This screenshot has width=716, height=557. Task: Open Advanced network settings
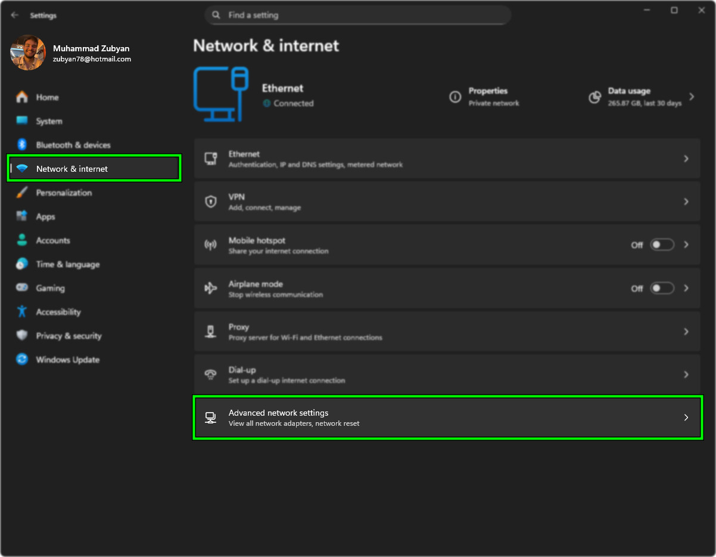tap(447, 417)
